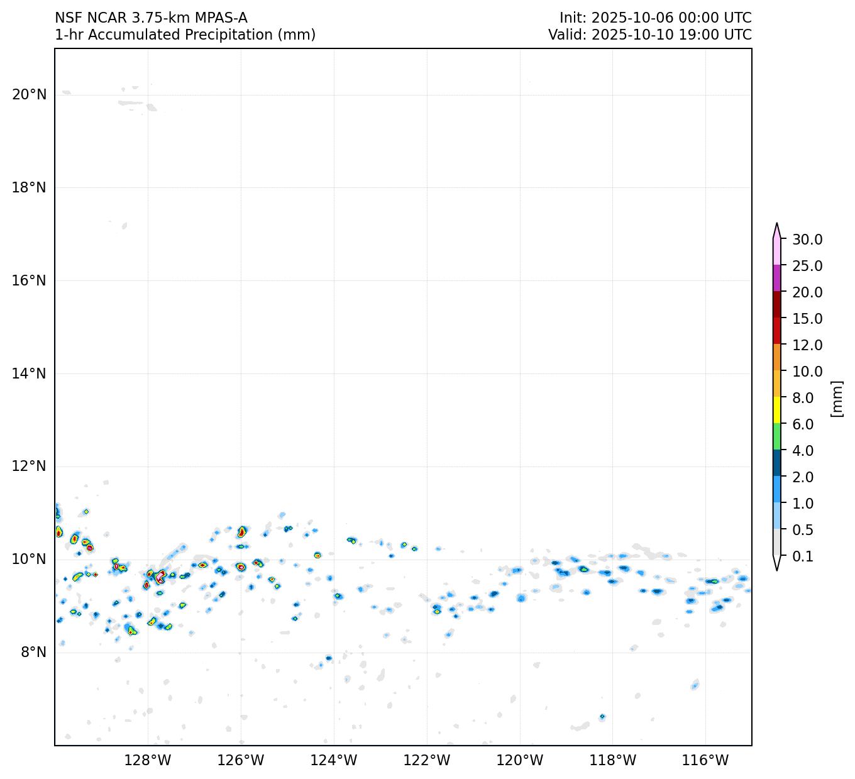Click the Init 2025-10-06 00:00 UTC text
The height and width of the screenshot is (779, 855).
(x=655, y=18)
